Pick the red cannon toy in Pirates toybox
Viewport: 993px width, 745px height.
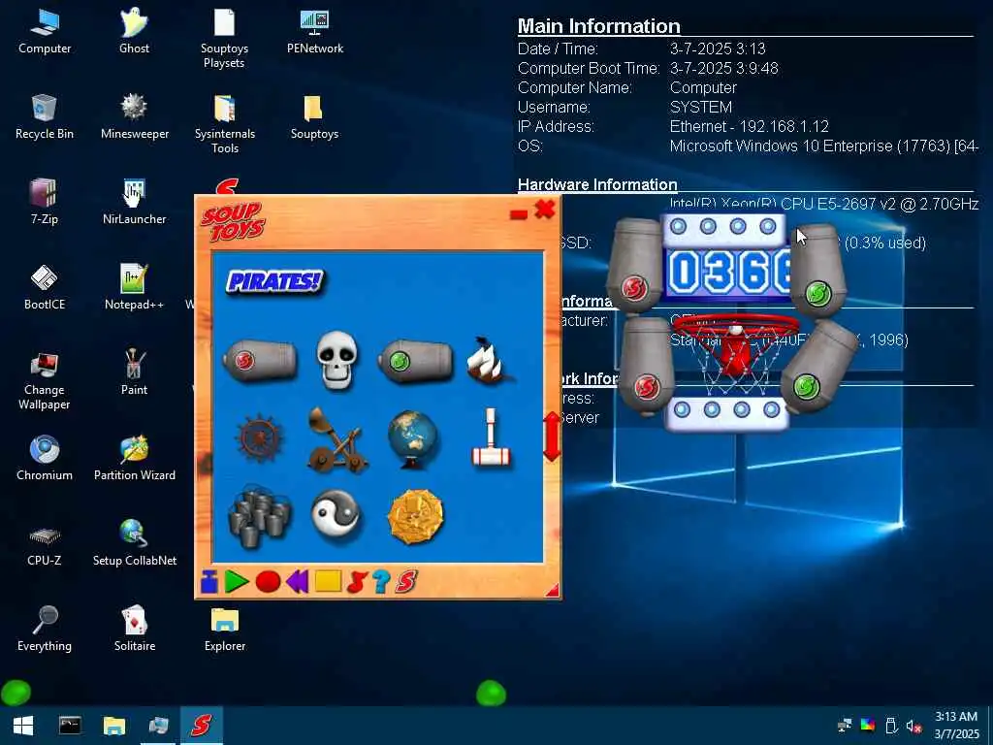pos(260,361)
